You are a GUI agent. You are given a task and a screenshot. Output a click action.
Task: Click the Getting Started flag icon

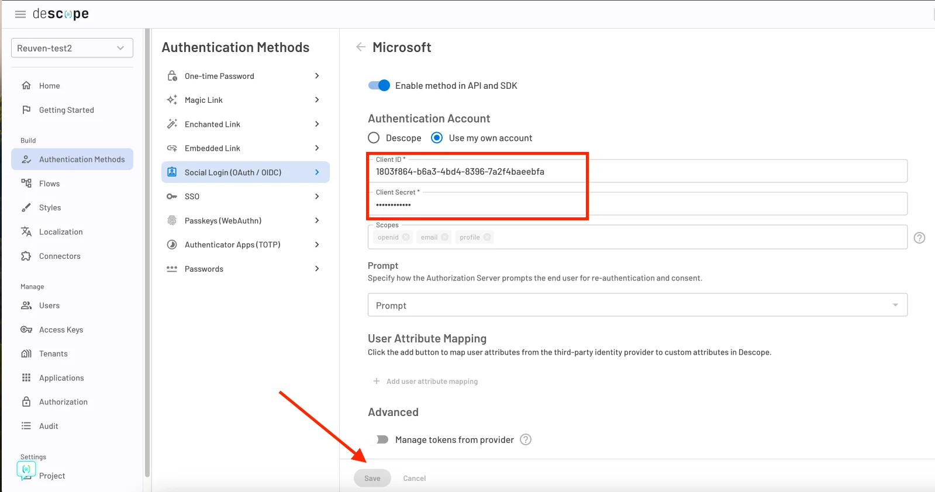point(26,110)
